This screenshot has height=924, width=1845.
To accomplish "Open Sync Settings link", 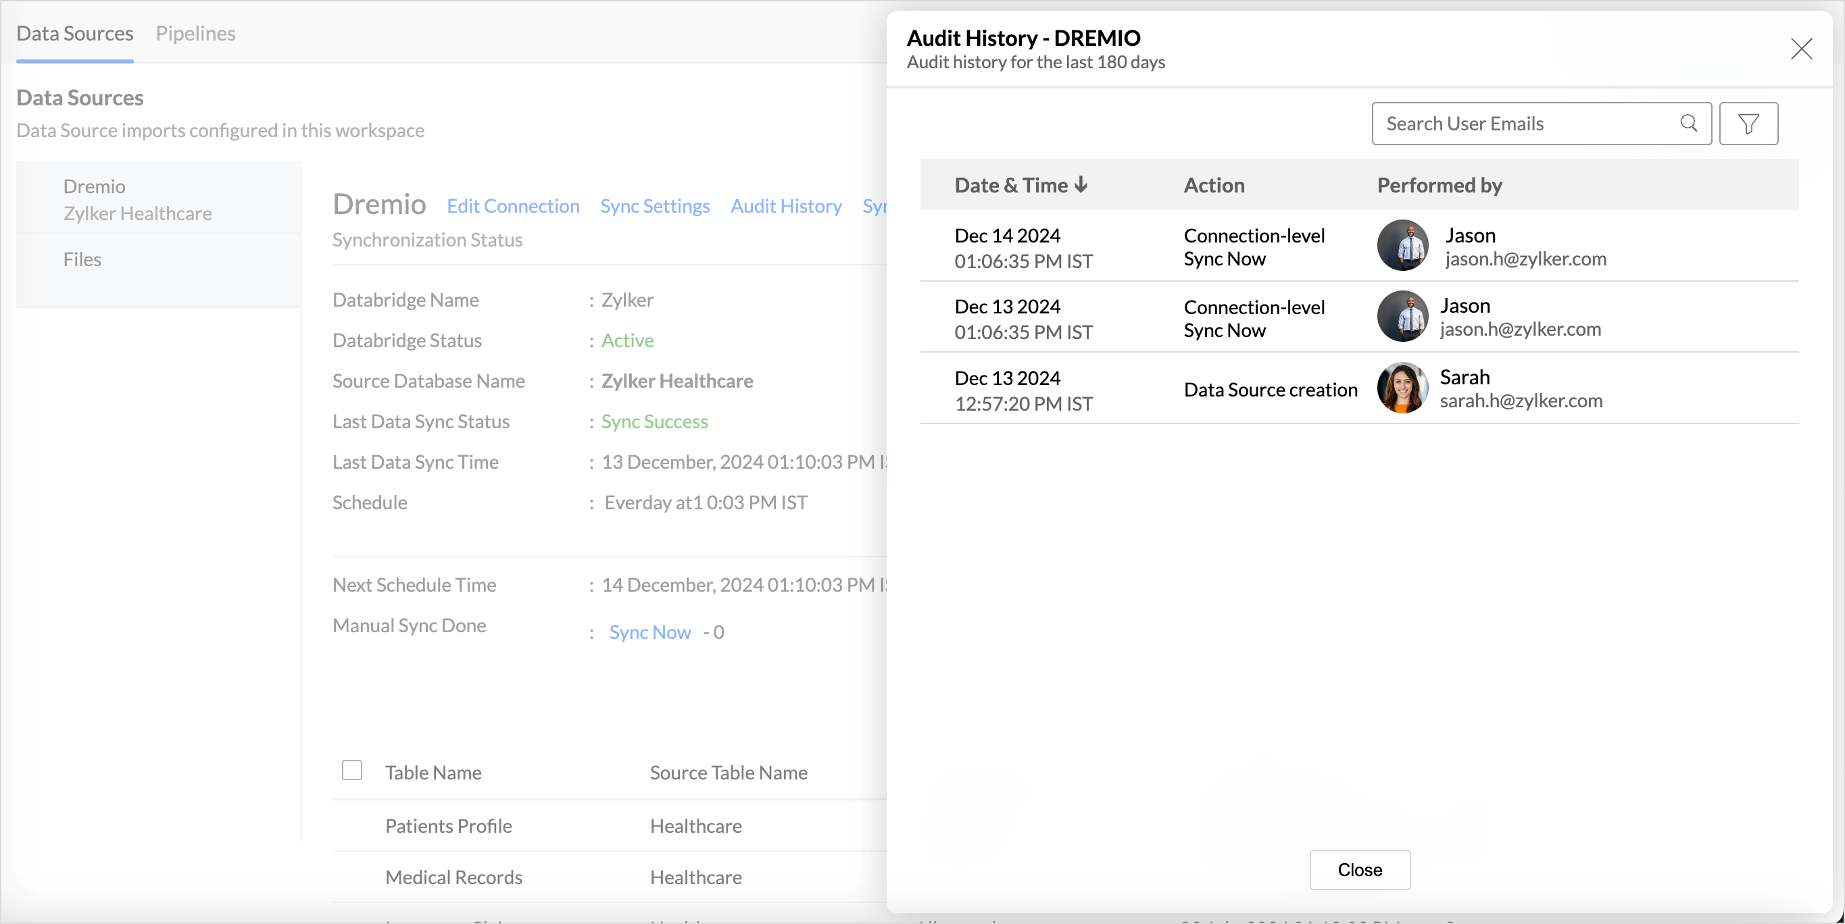I will tap(655, 206).
